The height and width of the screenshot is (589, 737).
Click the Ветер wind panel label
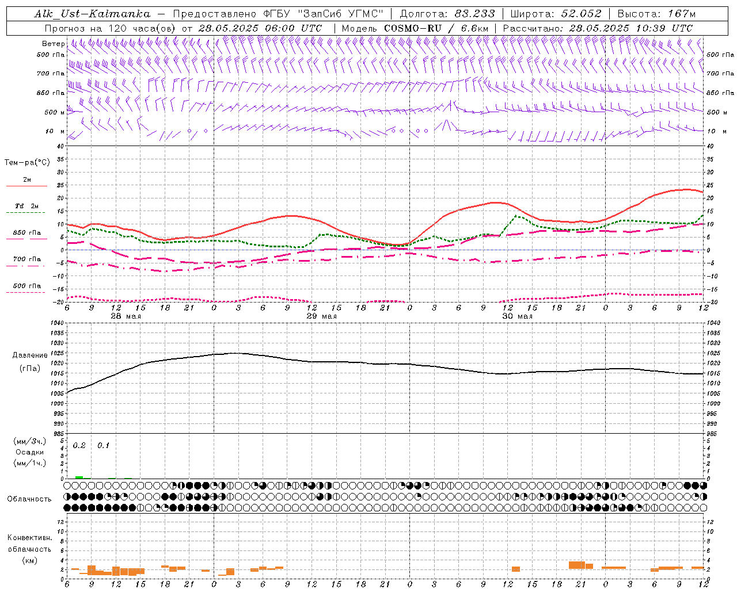point(53,44)
